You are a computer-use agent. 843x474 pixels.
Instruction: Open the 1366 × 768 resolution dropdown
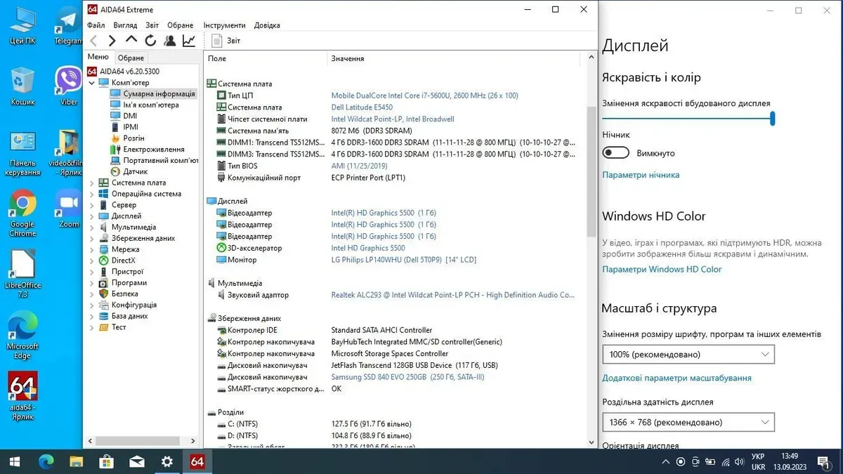[x=688, y=422]
